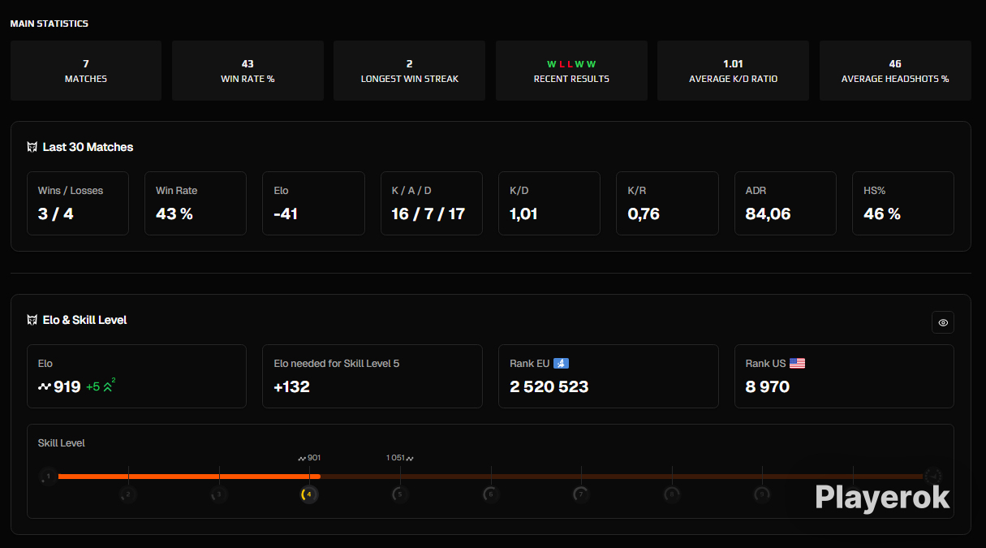Click the Matches count card

(85, 71)
